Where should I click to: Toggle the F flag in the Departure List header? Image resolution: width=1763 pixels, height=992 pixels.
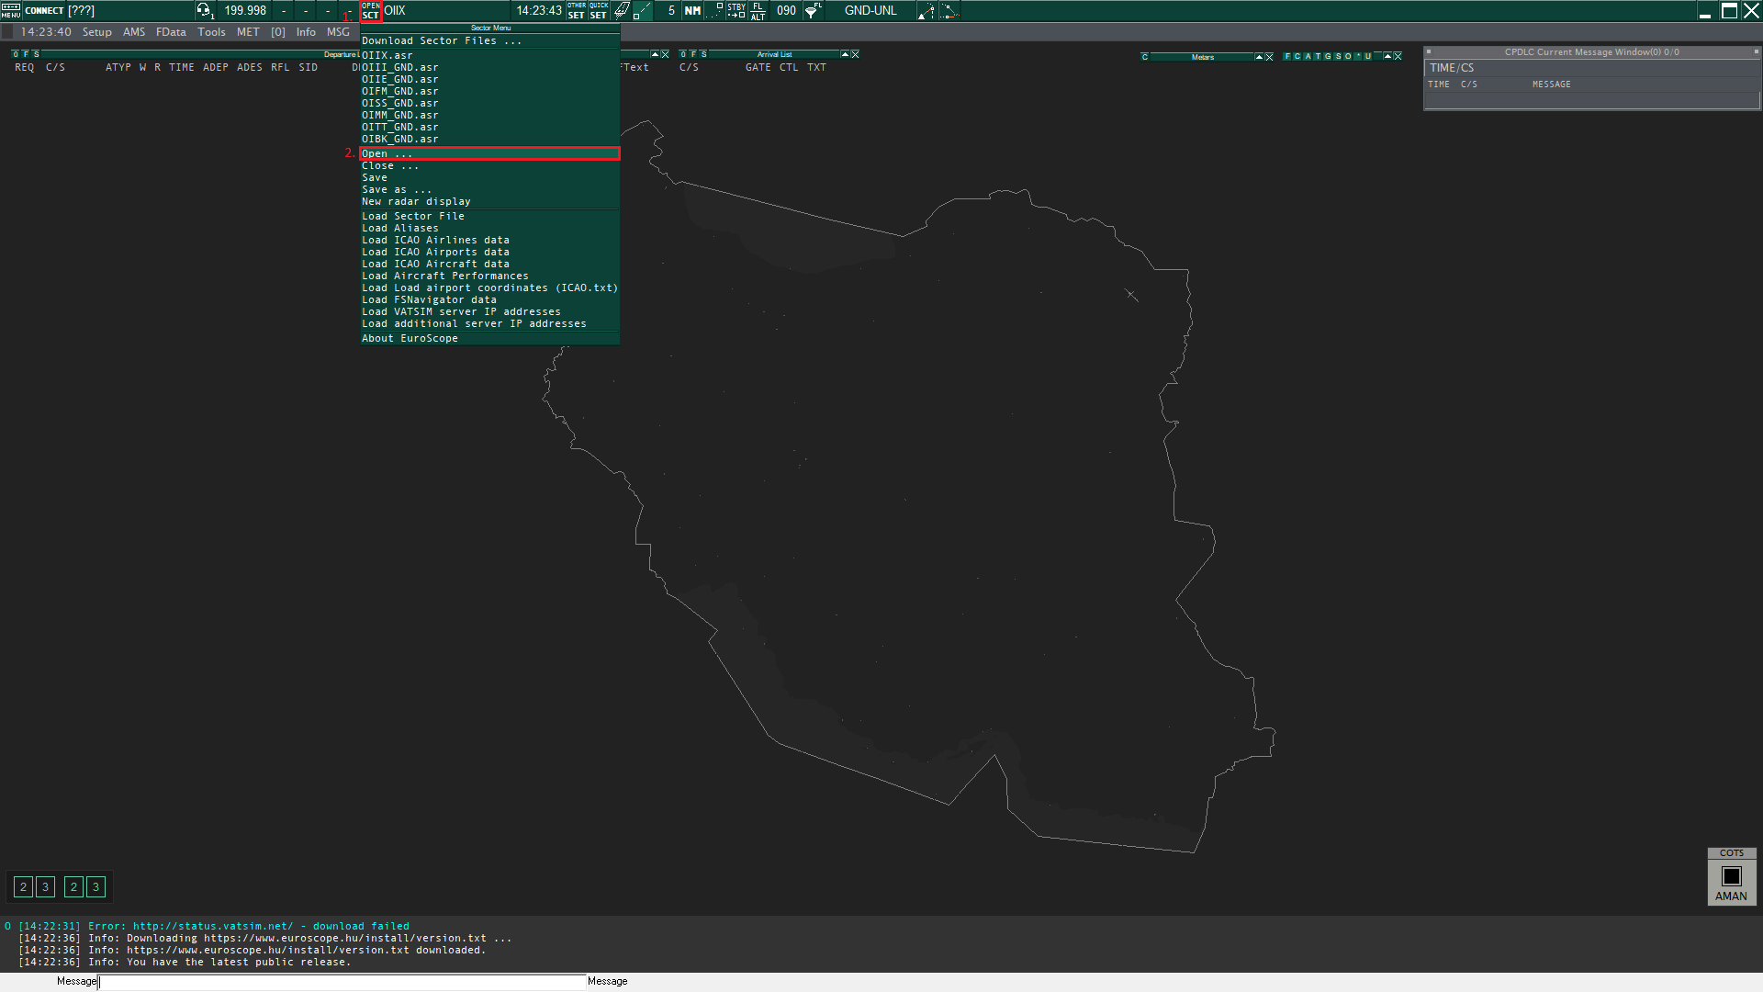click(26, 54)
